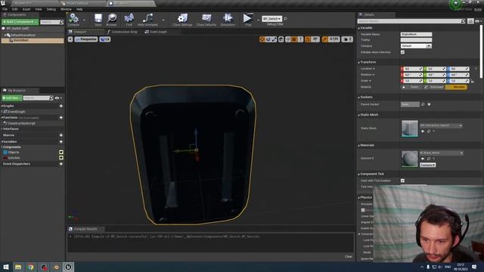
Task: Toggle visibility of Objects variable eye
Action: (61, 153)
